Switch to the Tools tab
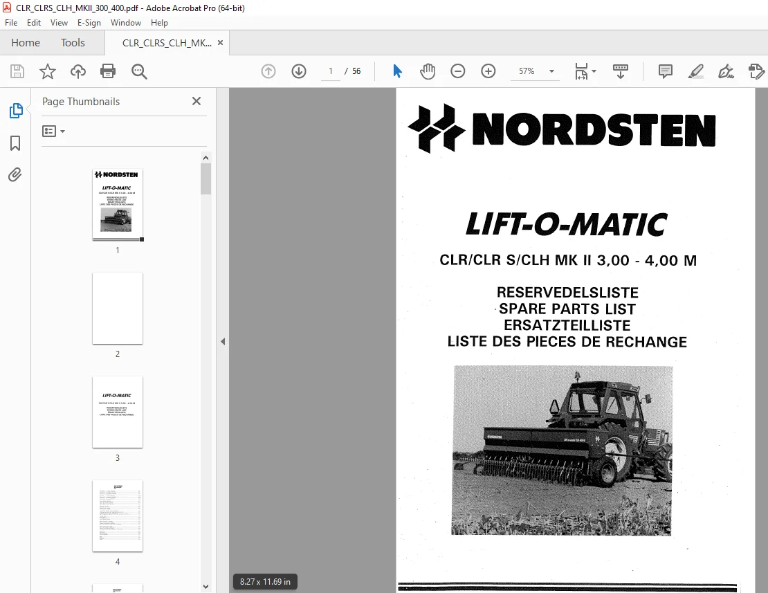This screenshot has width=768, height=593. (73, 43)
